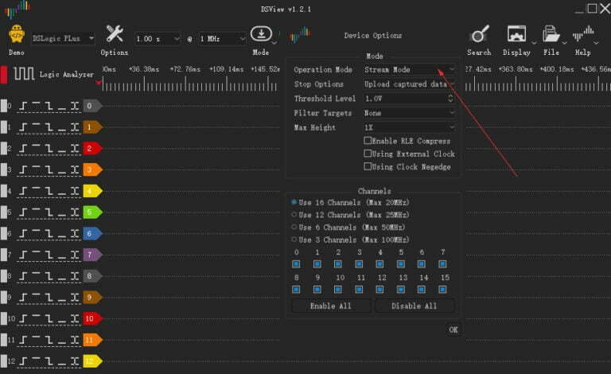The width and height of the screenshot is (611, 374).
Task: Click the red channel 2 label tag
Action: (x=92, y=149)
